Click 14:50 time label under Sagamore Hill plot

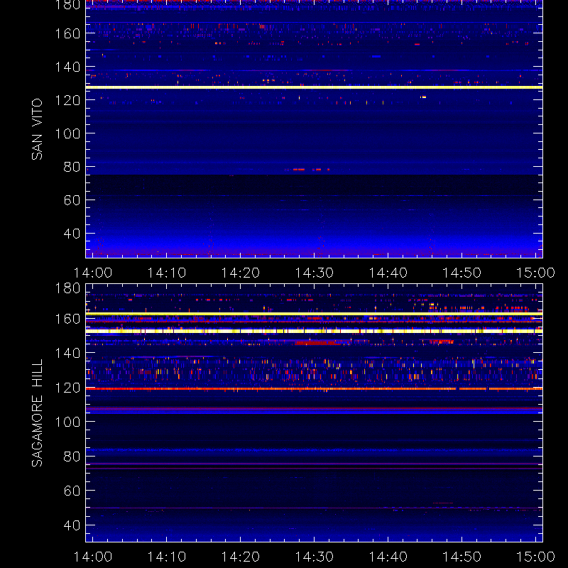462,557
